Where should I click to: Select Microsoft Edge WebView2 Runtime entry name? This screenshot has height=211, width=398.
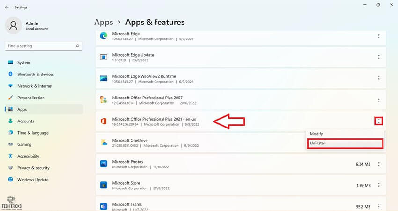[144, 76]
